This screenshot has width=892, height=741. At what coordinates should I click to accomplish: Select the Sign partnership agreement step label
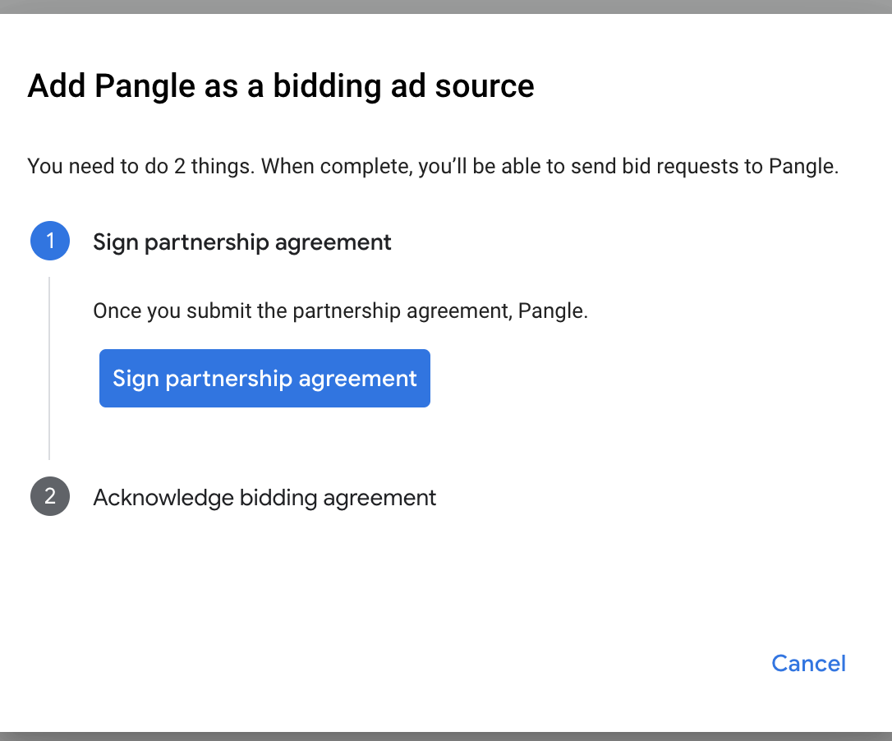[x=242, y=242]
